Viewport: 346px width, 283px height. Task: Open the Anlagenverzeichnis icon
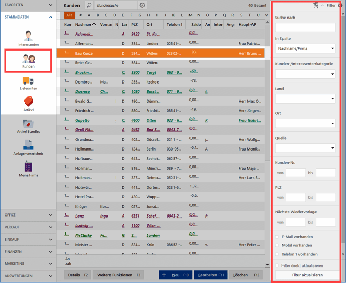[28, 146]
